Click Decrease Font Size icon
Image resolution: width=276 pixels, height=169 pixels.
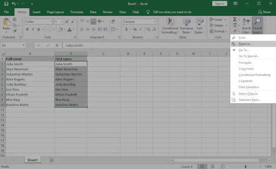tap(73, 22)
